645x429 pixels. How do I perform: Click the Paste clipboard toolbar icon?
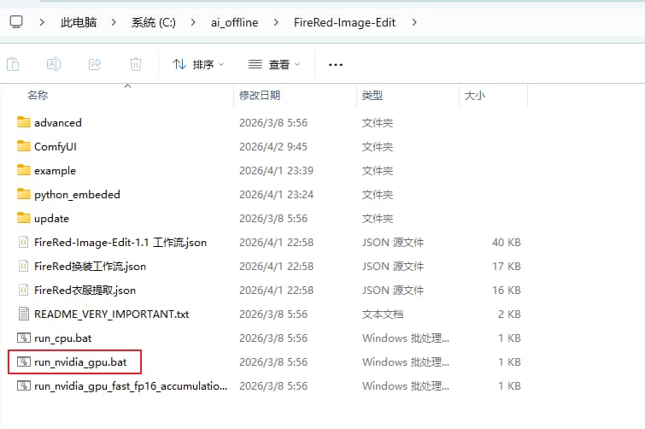click(x=13, y=64)
